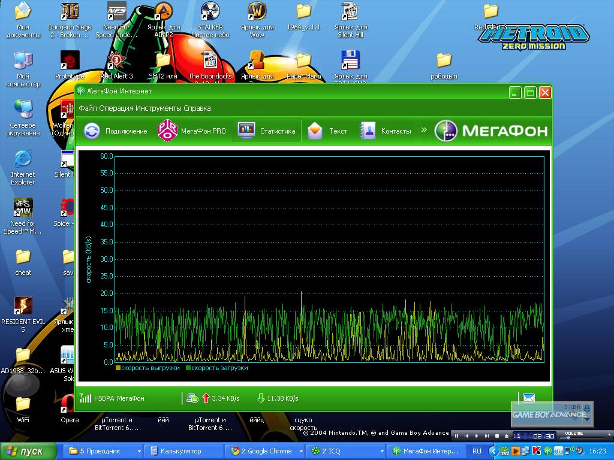Switch to the Текст messages tab
Viewport: 614px width, 460px height.
tap(327, 131)
